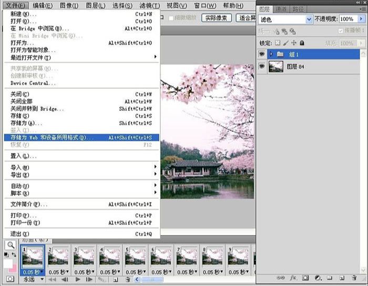Toggle Quick Mask mode icon
This screenshot has width=368, height=286.
pos(11,279)
